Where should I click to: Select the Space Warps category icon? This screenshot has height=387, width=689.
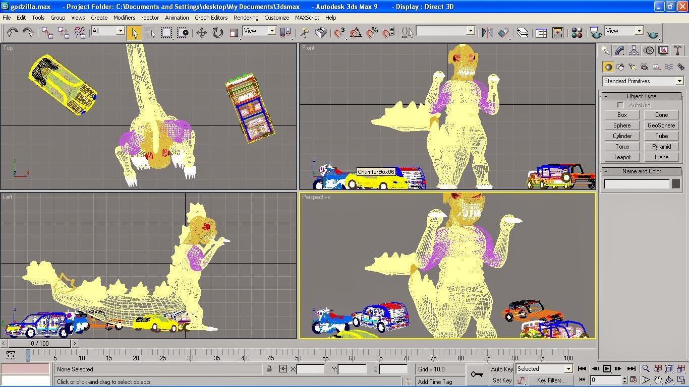669,67
